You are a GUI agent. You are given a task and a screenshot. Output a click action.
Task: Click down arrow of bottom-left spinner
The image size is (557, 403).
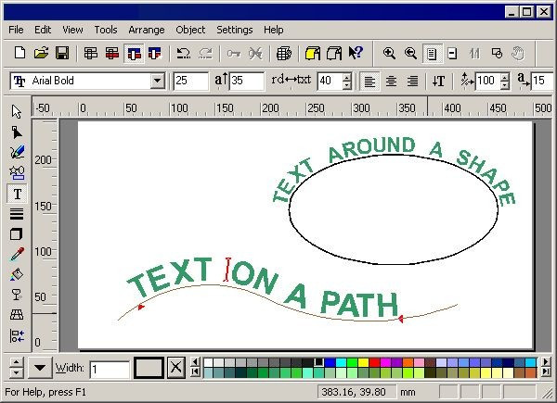(16, 372)
